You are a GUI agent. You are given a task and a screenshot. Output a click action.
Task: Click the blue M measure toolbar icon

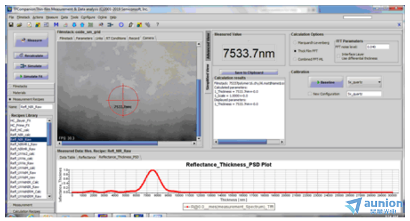[56, 25]
